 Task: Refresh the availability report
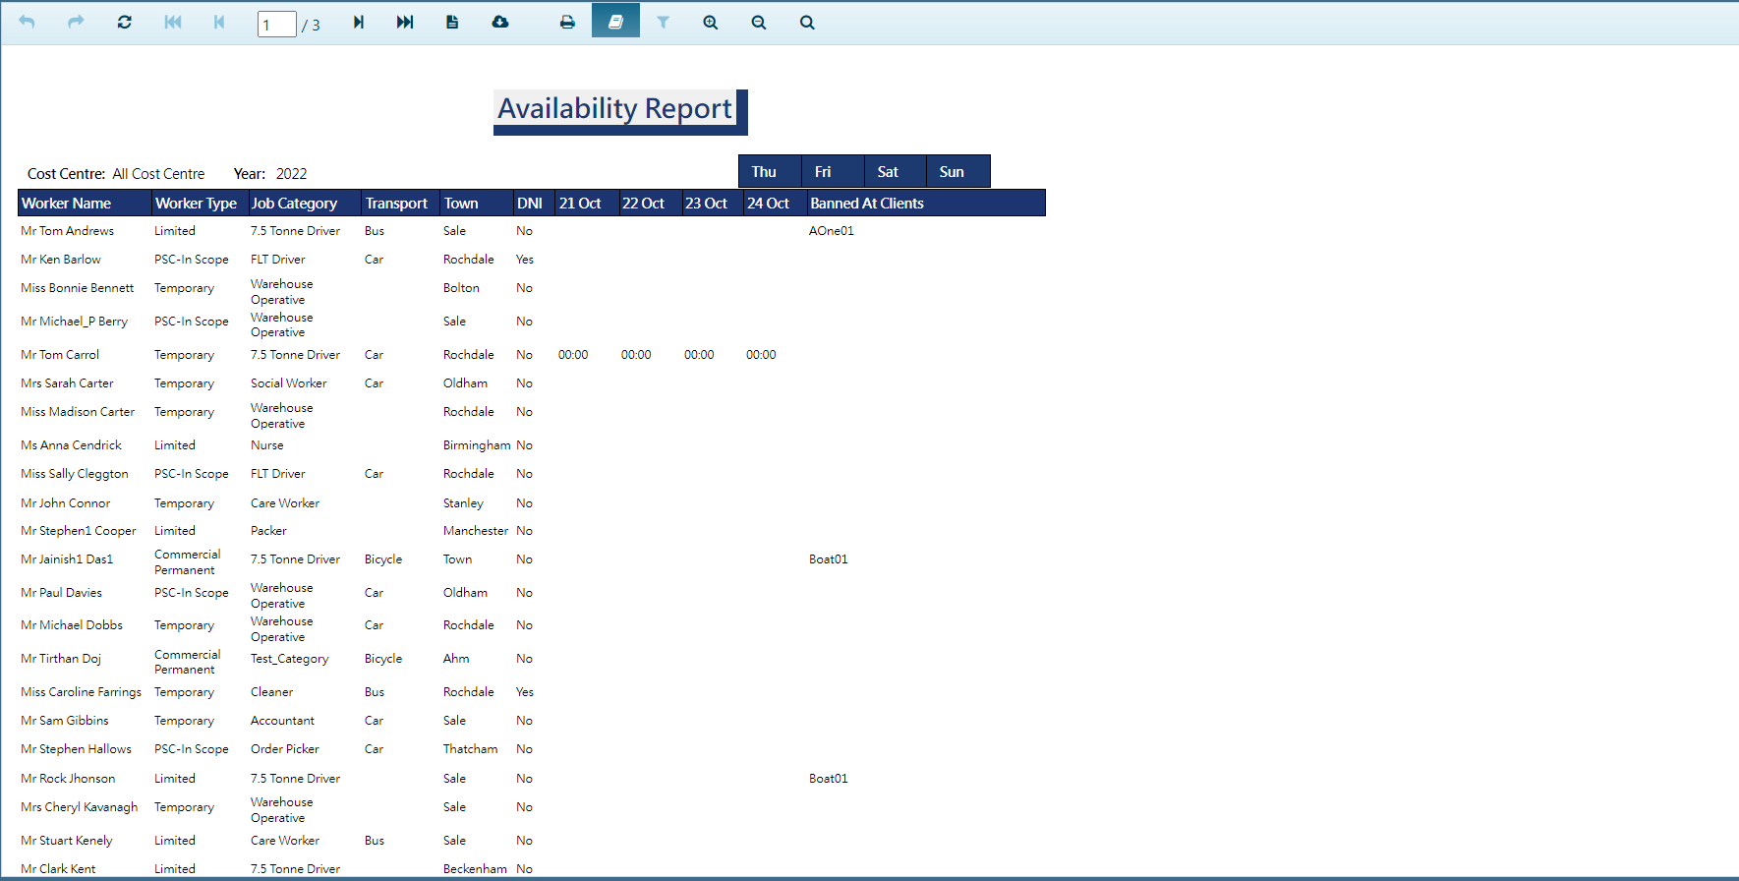[124, 22]
